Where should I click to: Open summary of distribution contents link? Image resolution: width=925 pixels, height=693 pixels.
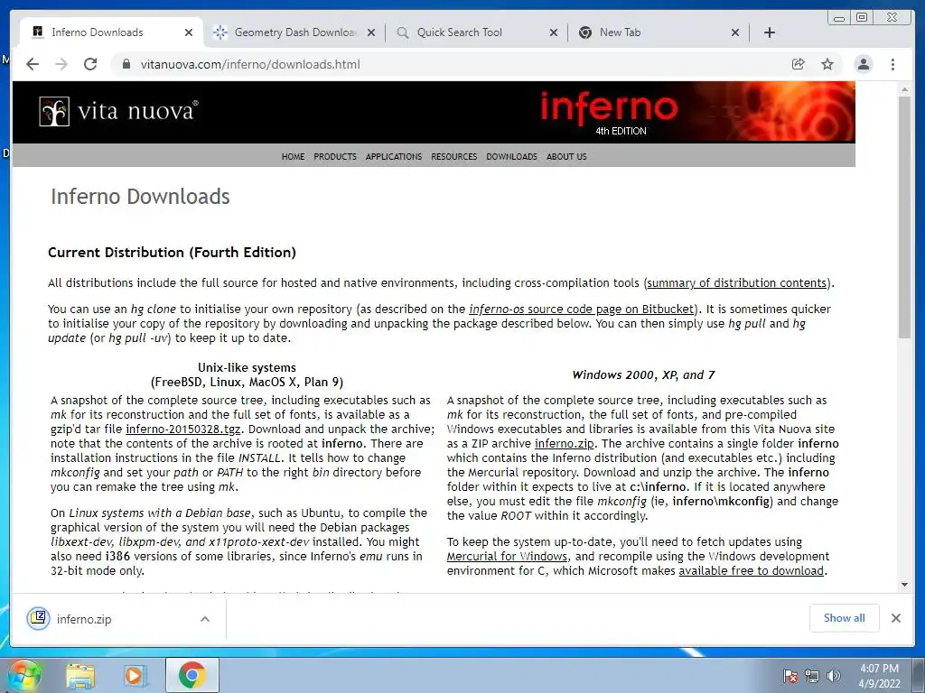pos(737,282)
